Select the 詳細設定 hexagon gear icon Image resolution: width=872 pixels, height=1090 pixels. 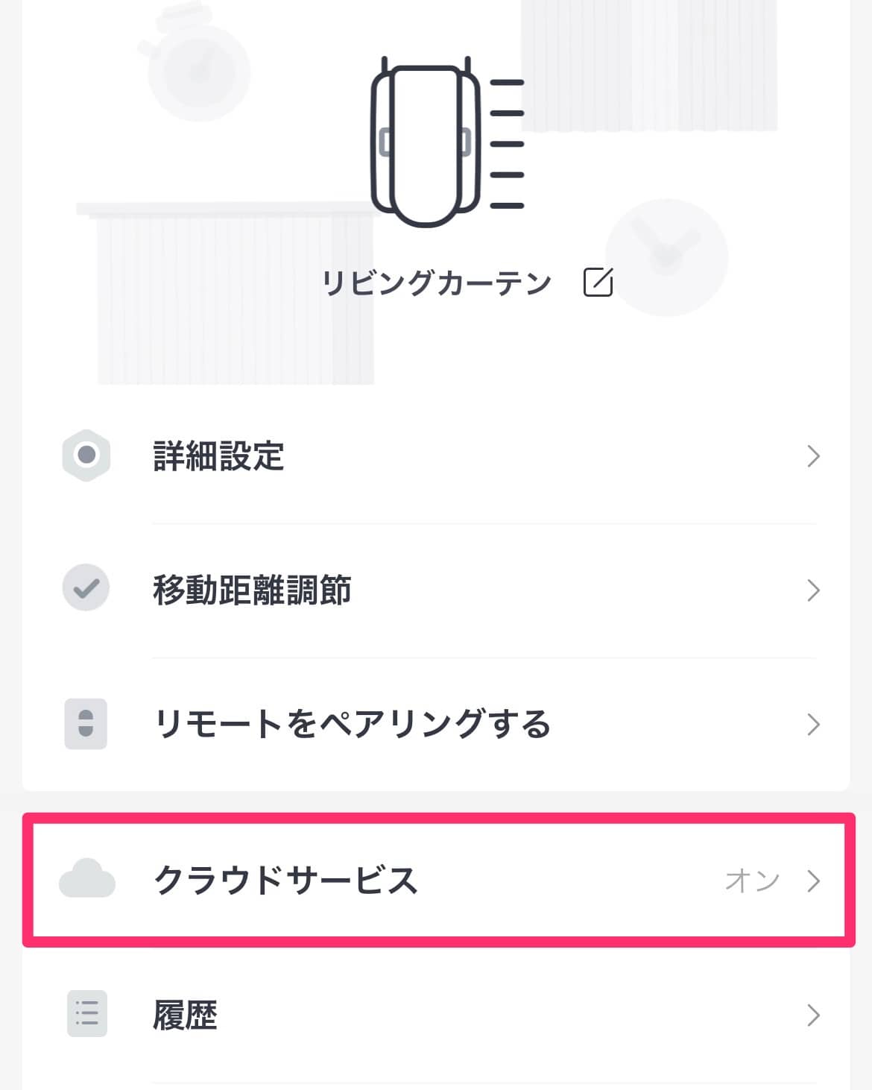click(86, 455)
